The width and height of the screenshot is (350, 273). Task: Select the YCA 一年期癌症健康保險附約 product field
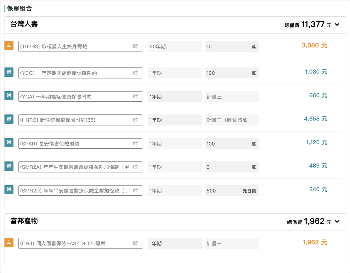tap(80, 96)
